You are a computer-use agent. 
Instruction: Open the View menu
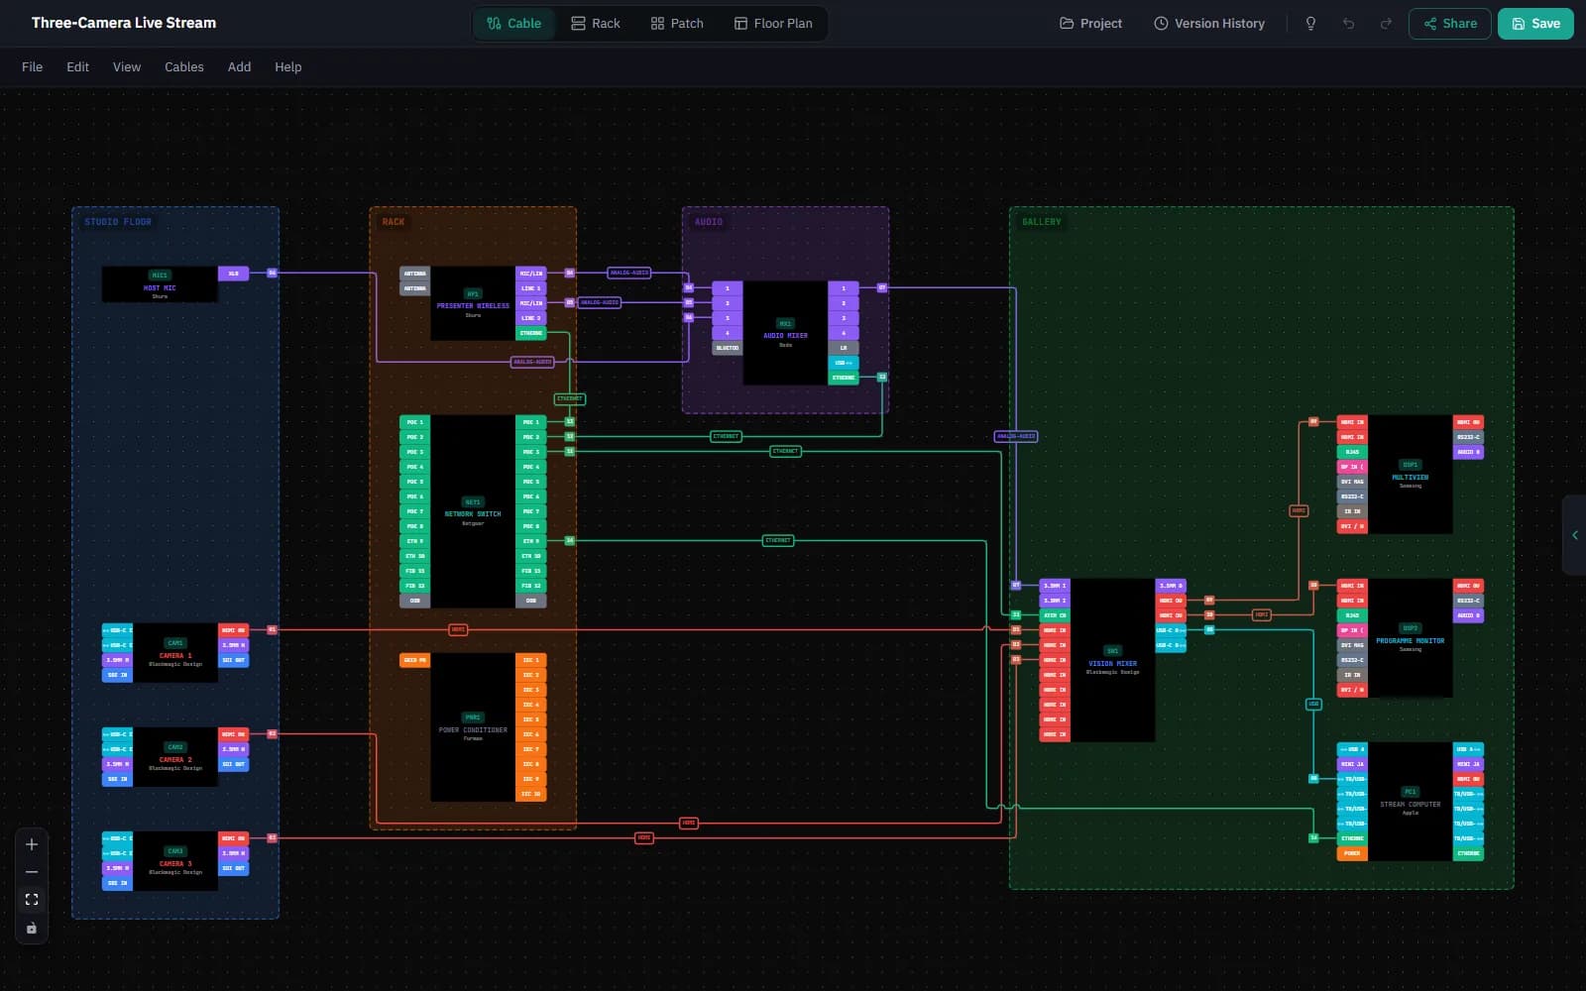(127, 67)
